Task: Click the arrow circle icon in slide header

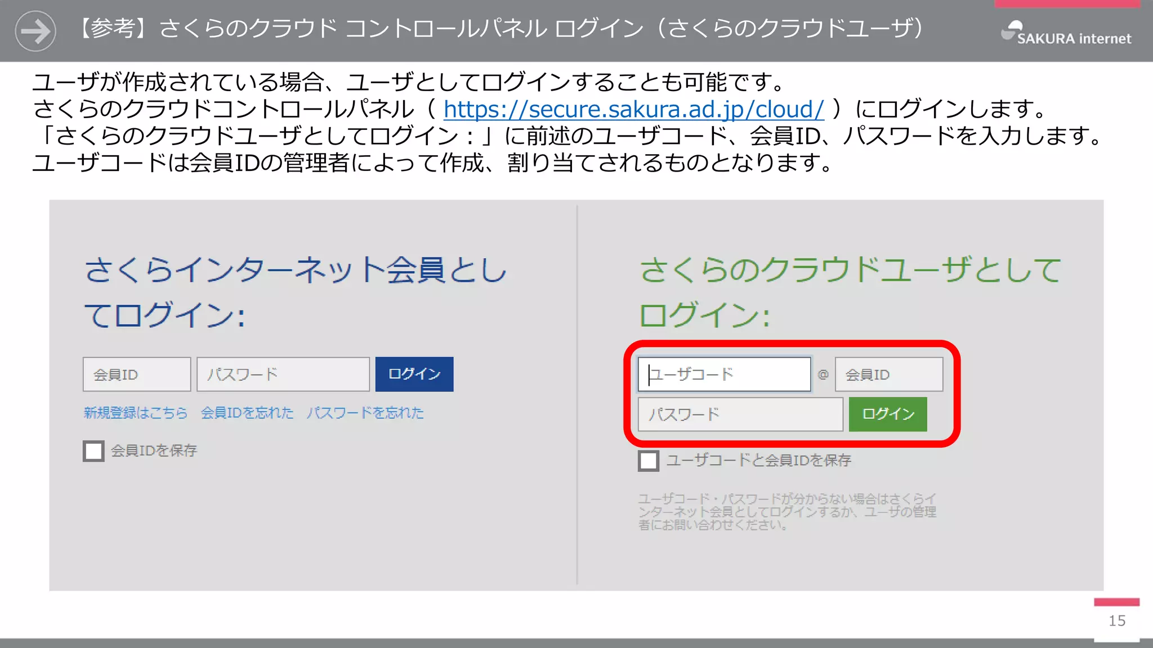Action: coord(35,31)
